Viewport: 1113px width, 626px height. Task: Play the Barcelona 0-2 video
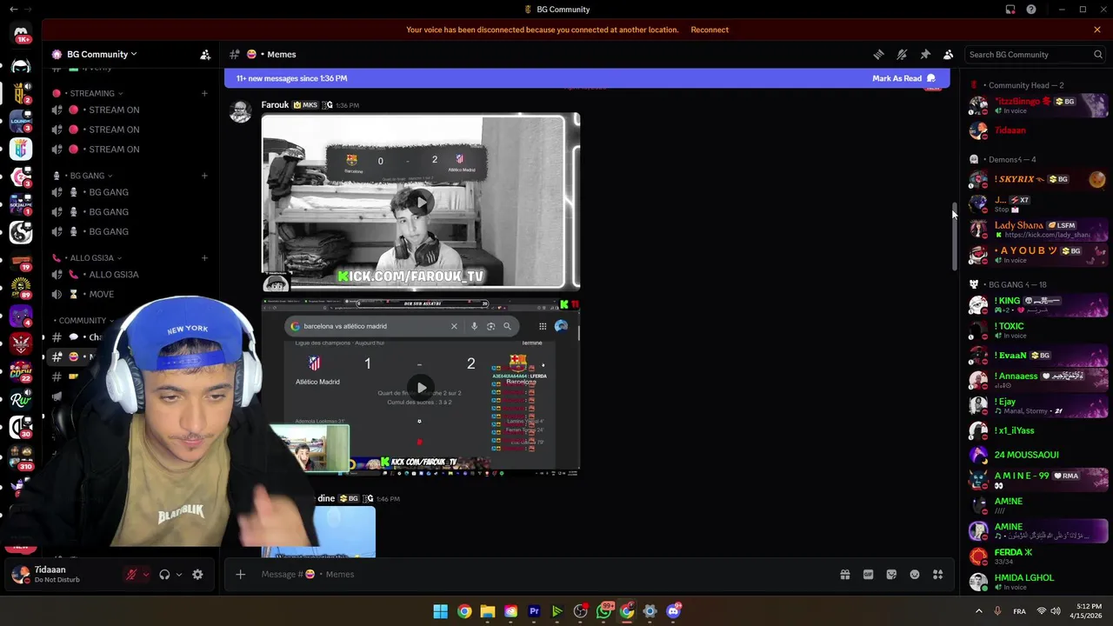click(421, 202)
